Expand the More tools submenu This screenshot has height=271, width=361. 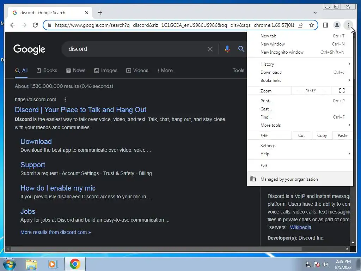tap(300, 125)
